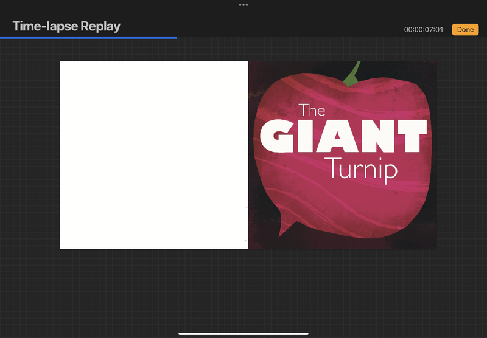This screenshot has width=487, height=338.
Task: Click the dark grid area below the canvas
Action: (243, 286)
